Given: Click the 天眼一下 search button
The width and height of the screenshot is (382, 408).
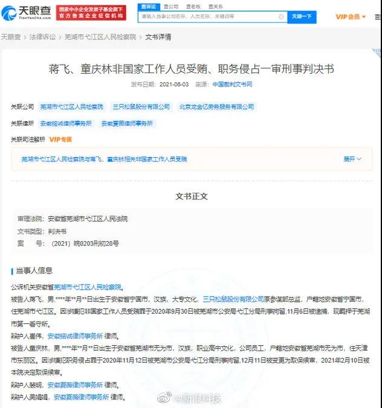Looking at the screenshot, I should tap(302, 17).
